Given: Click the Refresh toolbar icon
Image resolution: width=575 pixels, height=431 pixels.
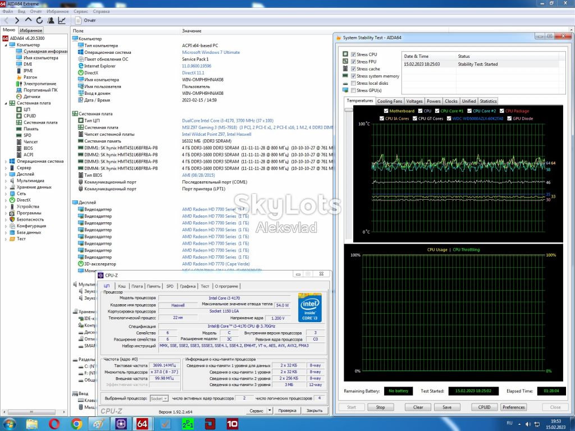Looking at the screenshot, I should click(x=39, y=21).
